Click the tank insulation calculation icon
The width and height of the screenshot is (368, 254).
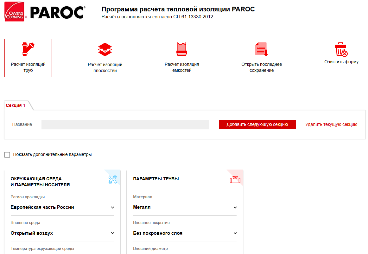coord(182,49)
